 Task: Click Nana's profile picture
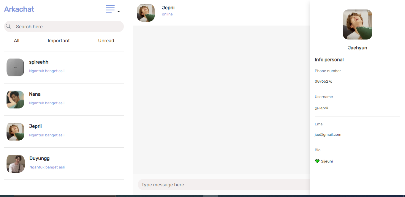click(x=15, y=100)
